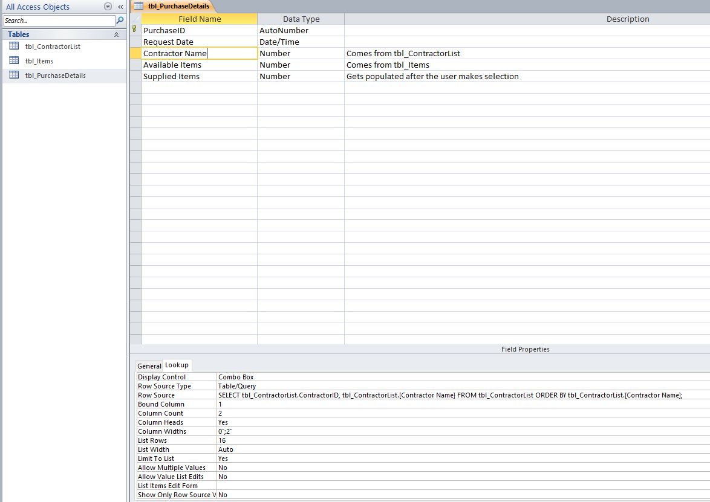Select the tbl_ContractorList table icon

click(x=14, y=46)
